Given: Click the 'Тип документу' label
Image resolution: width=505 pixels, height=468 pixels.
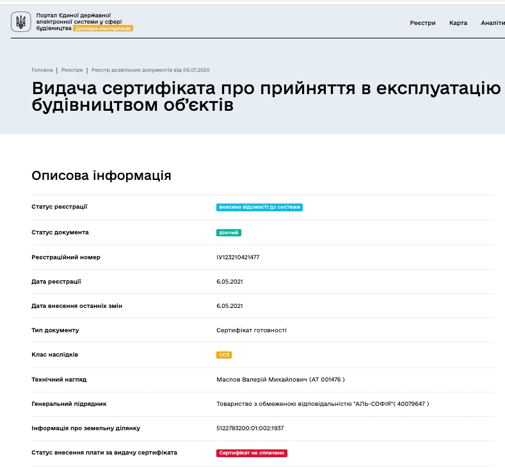Looking at the screenshot, I should coord(55,330).
